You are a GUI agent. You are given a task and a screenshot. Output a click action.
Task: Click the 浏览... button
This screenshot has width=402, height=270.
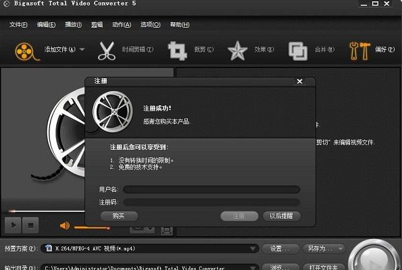(280, 267)
